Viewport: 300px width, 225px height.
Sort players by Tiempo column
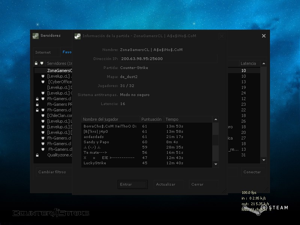tap(188, 119)
